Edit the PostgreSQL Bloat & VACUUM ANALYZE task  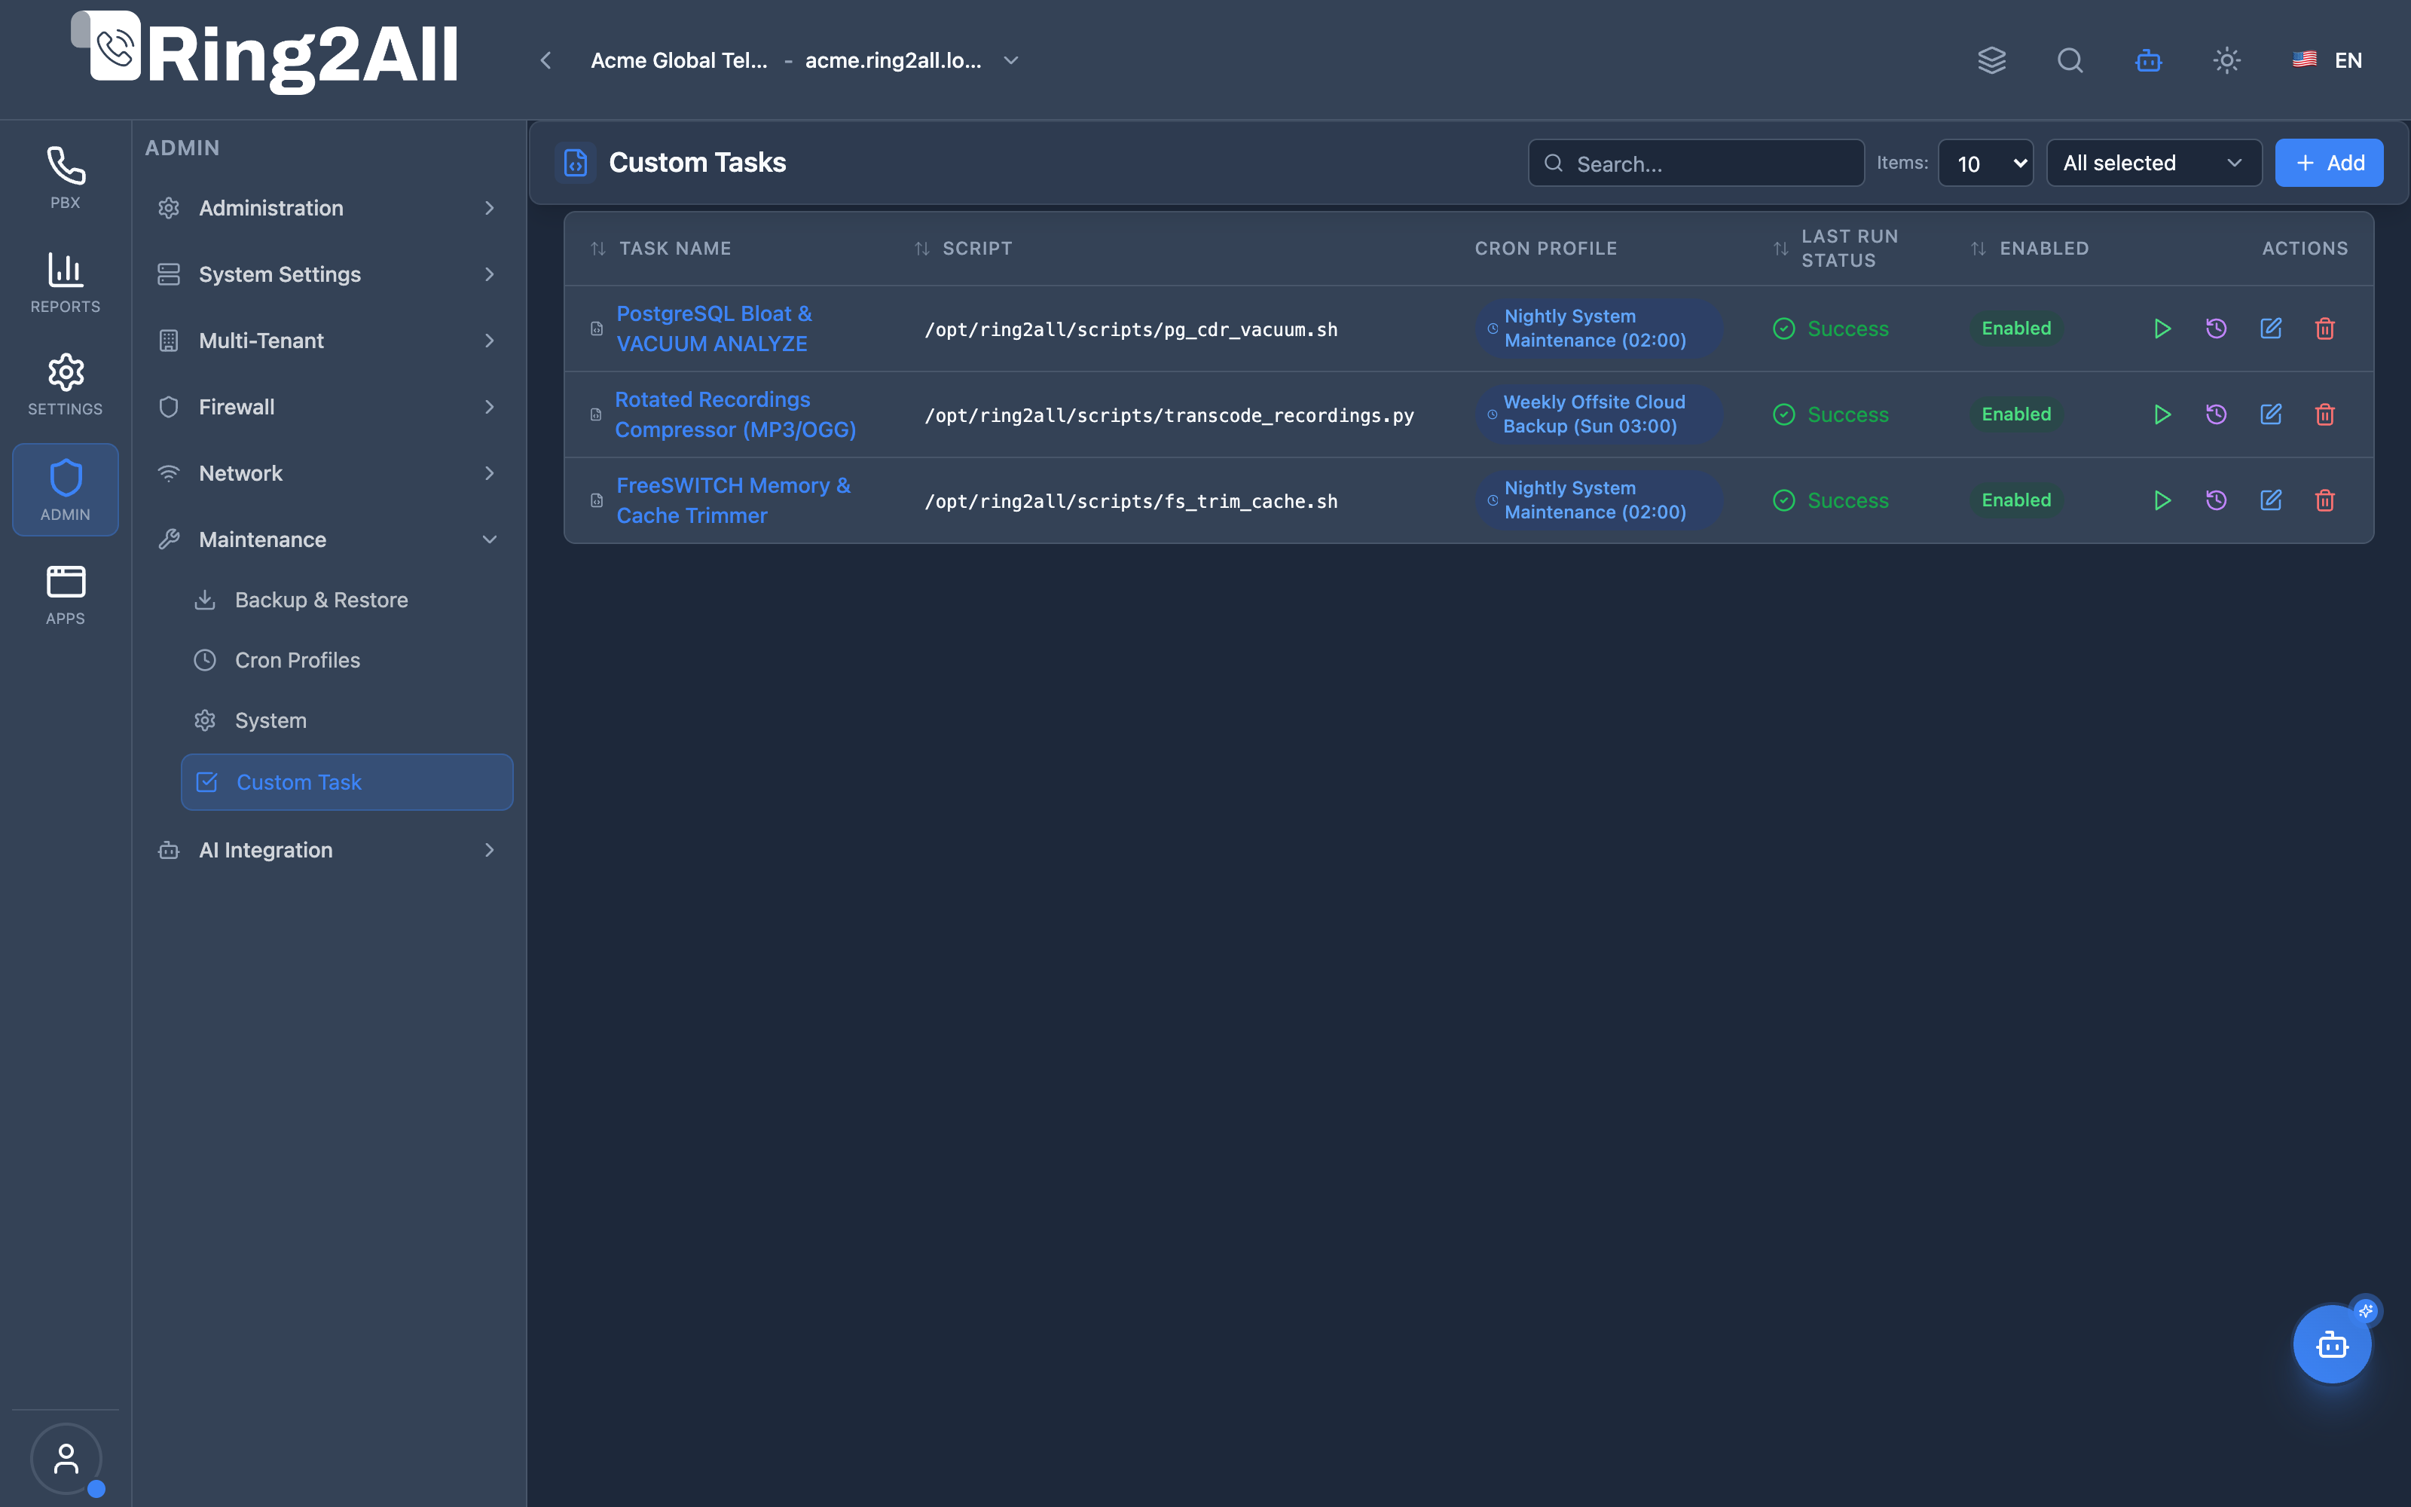(2271, 329)
